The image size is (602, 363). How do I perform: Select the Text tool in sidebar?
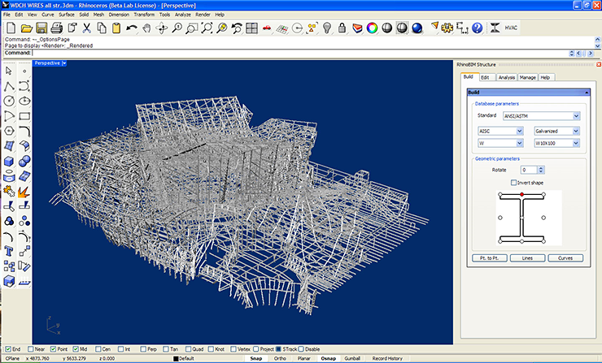coord(9,252)
